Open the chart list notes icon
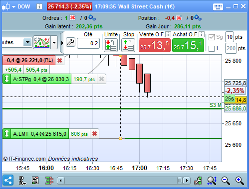 click(35, 181)
